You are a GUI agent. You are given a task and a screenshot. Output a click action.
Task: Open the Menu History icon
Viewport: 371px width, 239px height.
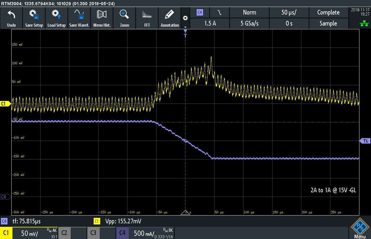102,18
